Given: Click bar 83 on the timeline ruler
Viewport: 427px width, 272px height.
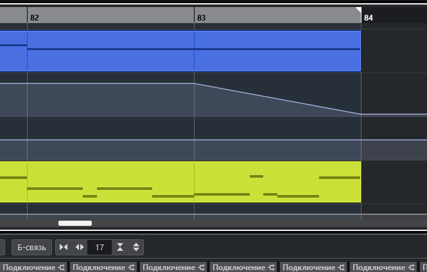Looking at the screenshot, I should click(202, 17).
